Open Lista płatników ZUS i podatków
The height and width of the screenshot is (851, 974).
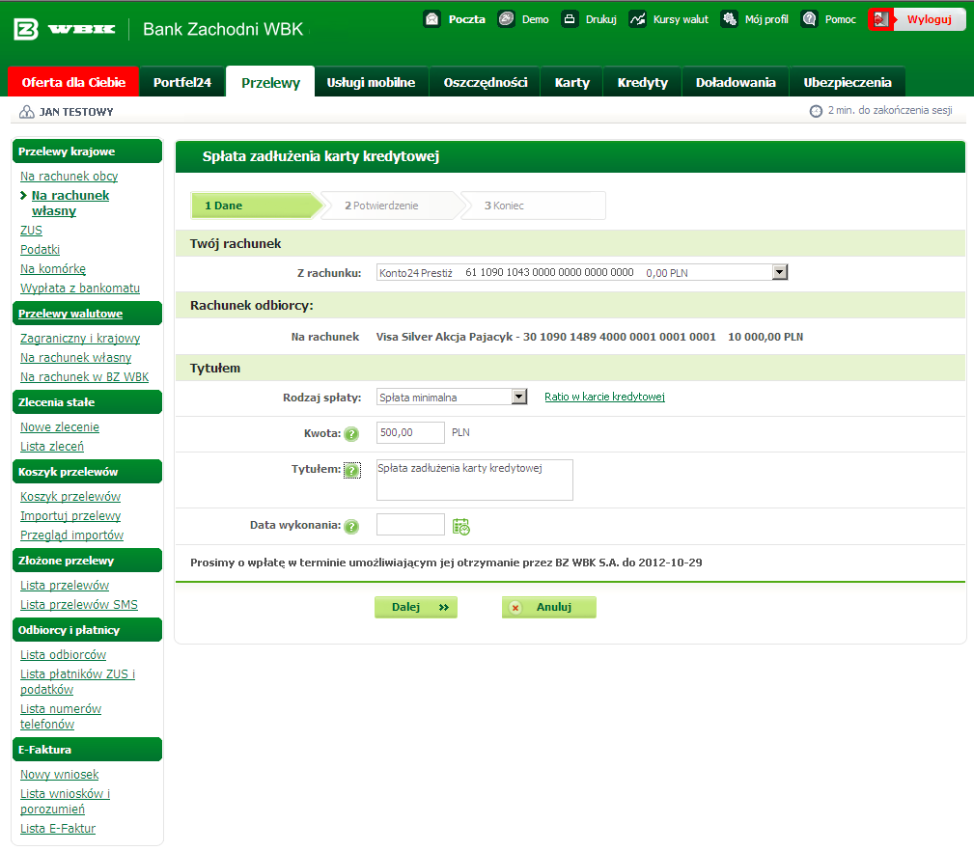pyautogui.click(x=77, y=681)
